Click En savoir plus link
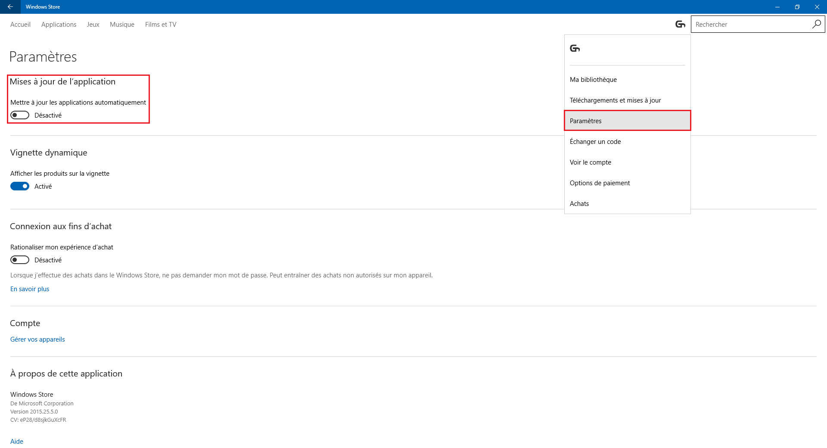The image size is (827, 448). click(x=30, y=289)
